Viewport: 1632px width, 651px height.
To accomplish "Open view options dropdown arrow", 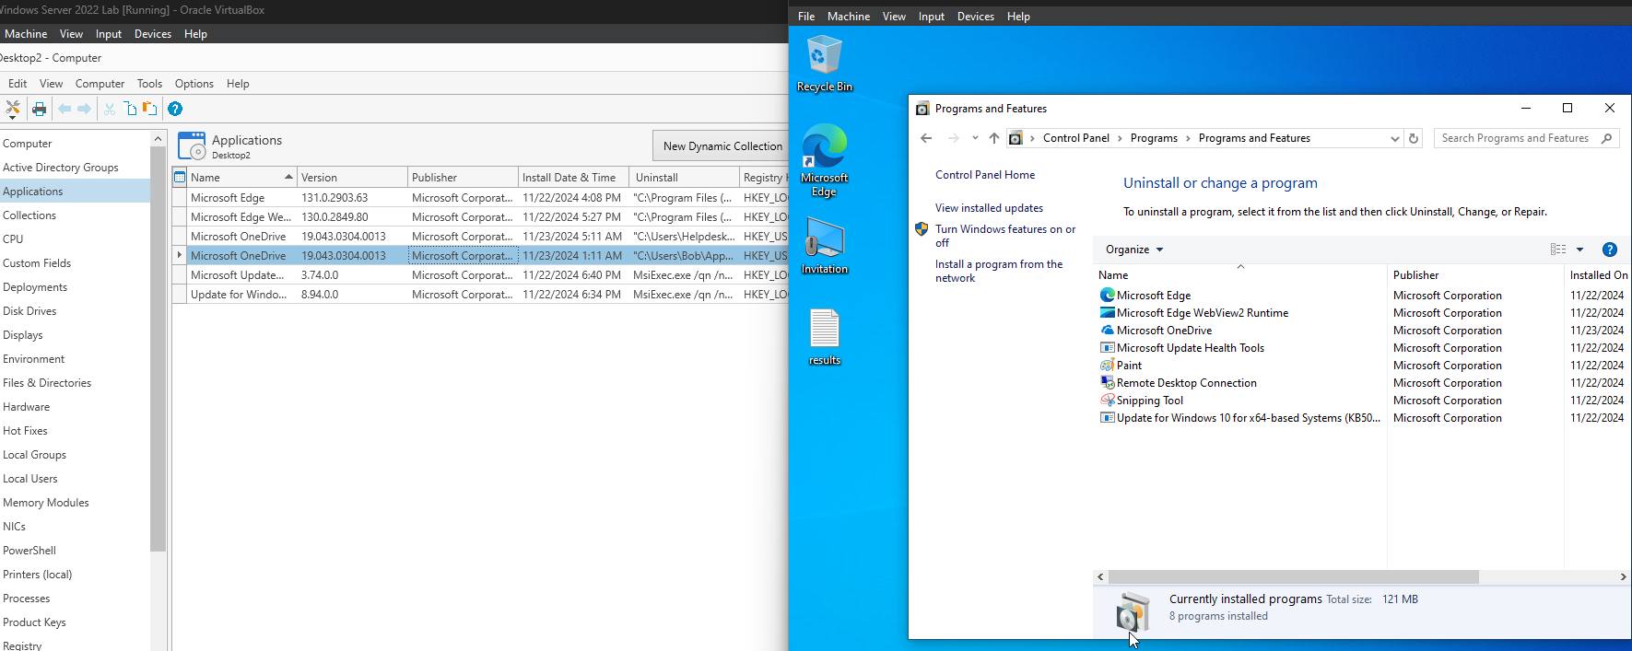I will 1579,250.
